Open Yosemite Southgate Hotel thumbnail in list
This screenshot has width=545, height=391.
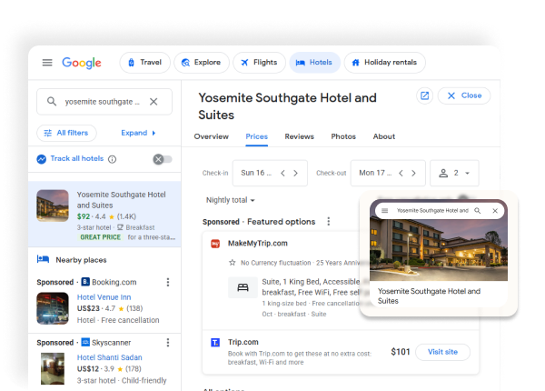coord(53,206)
